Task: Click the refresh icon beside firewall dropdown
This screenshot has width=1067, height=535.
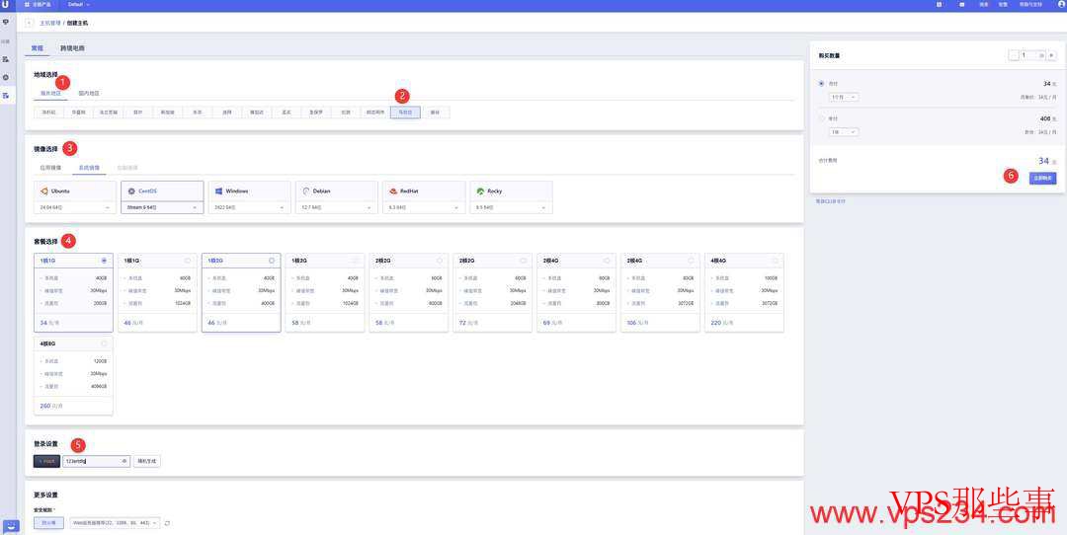Action: click(x=167, y=522)
